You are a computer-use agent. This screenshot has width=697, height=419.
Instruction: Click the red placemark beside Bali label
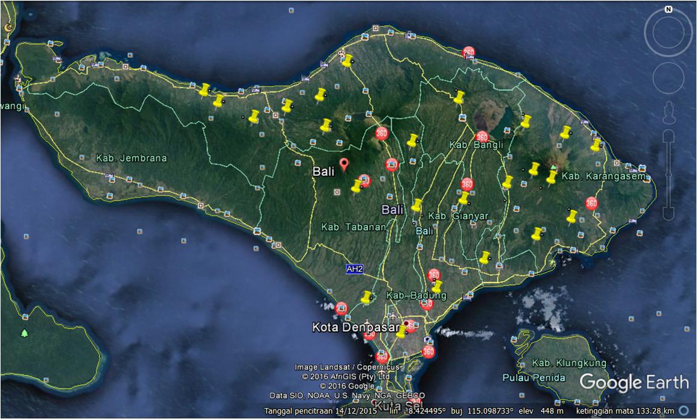pos(344,164)
